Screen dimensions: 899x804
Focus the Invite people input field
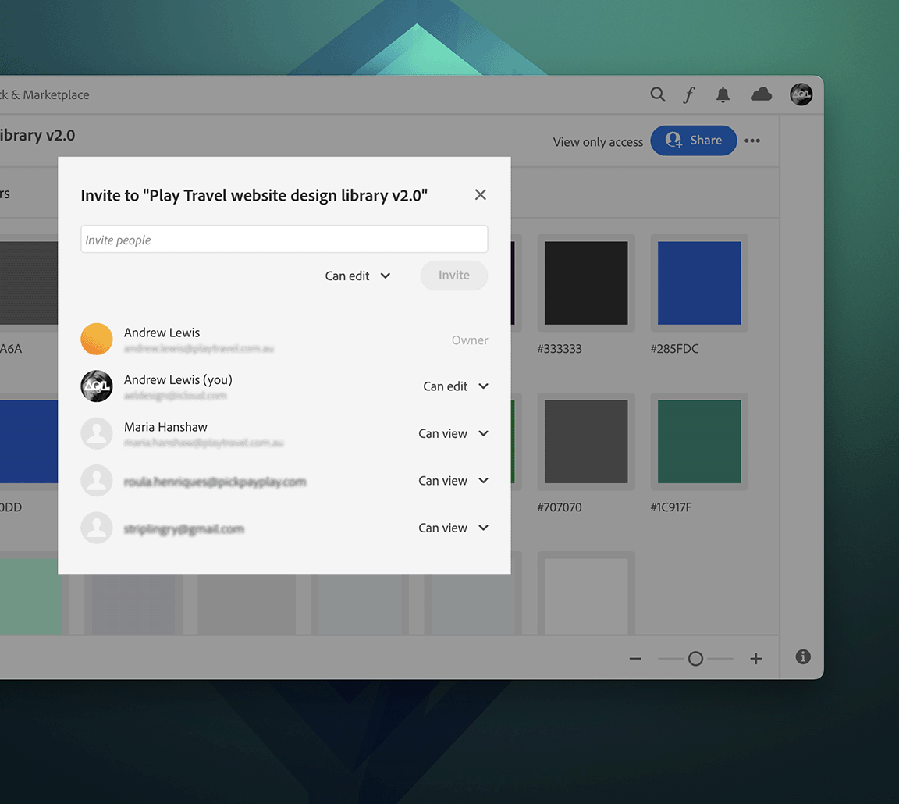(x=284, y=239)
